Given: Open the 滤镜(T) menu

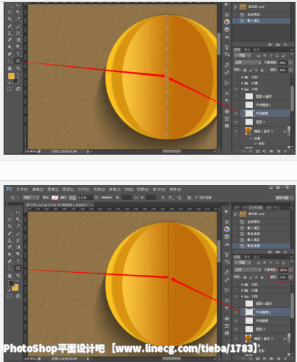Looking at the screenshot, I should [x=114, y=189].
